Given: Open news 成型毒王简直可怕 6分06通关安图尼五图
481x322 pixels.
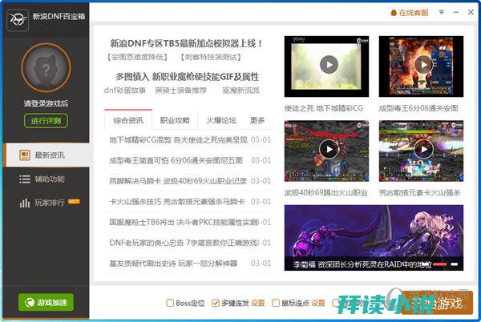Looking at the screenshot, I should click(176, 160).
